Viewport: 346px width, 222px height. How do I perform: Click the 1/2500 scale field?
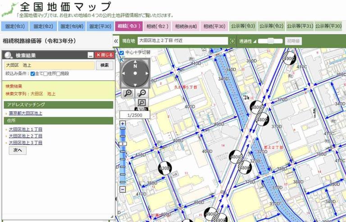(135, 115)
